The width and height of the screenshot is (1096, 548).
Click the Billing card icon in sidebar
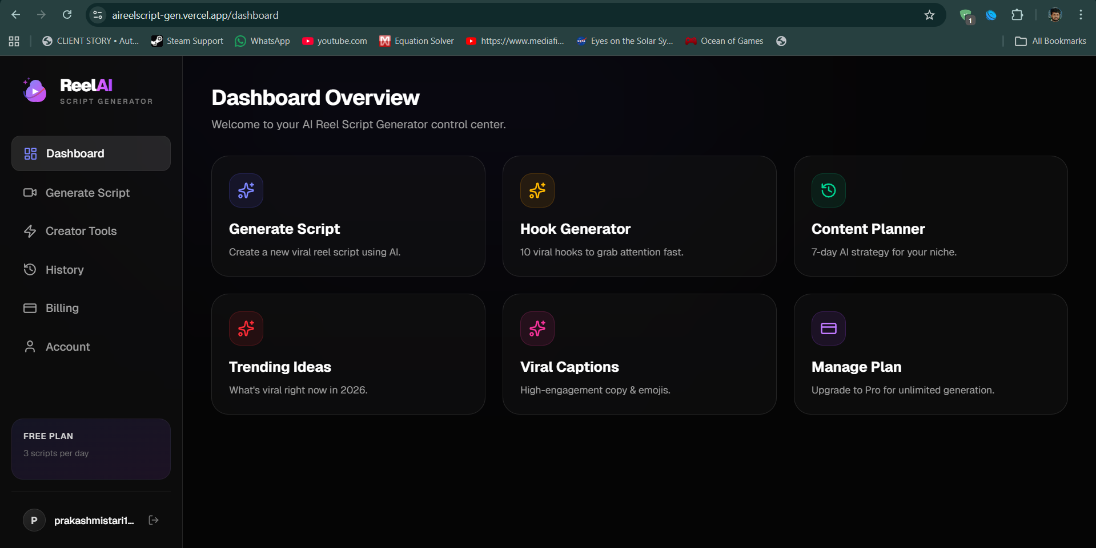tap(30, 308)
